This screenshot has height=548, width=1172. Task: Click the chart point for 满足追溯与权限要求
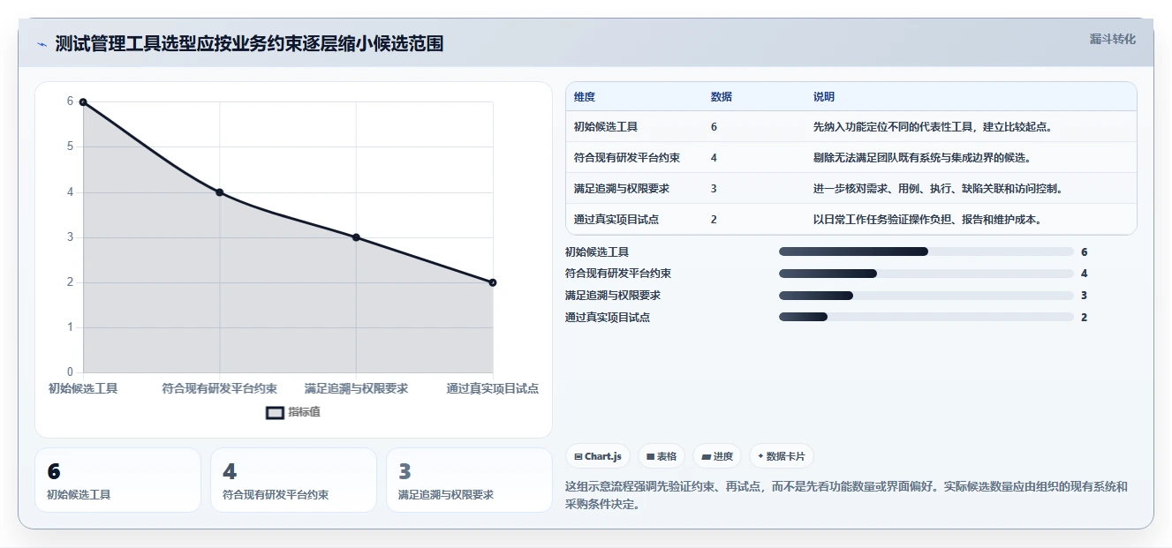[x=356, y=237]
